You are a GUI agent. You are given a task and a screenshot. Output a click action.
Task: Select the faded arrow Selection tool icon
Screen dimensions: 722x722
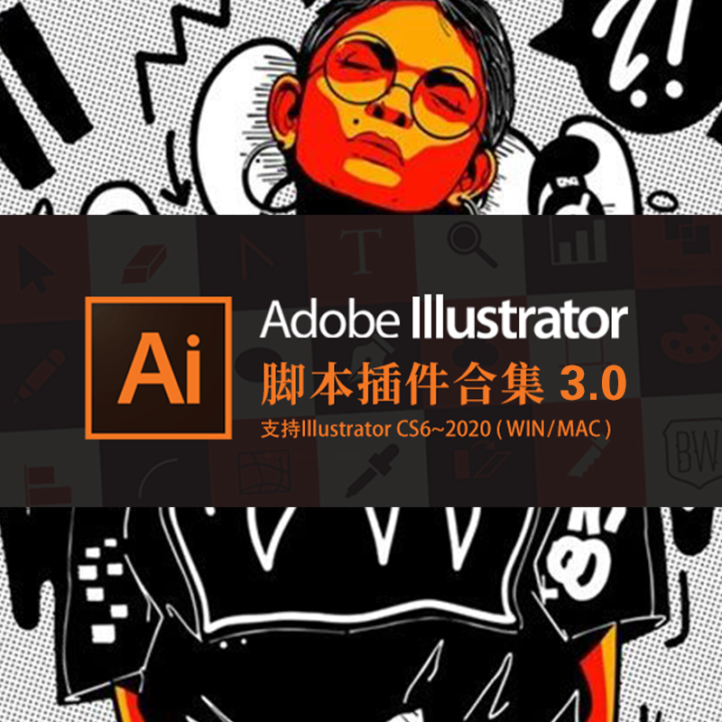(35, 269)
